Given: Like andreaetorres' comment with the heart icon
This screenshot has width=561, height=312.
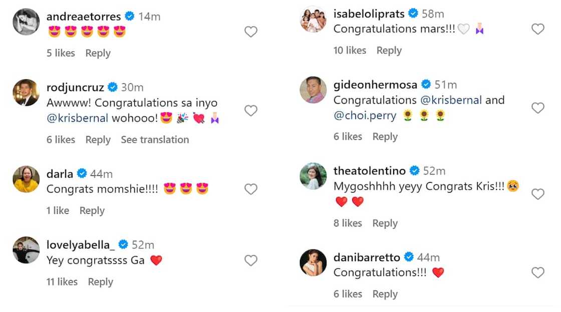Looking at the screenshot, I should coord(250,32).
